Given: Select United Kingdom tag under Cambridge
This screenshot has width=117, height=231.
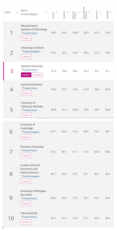Looking at the screenshot, I should pos(30,132).
